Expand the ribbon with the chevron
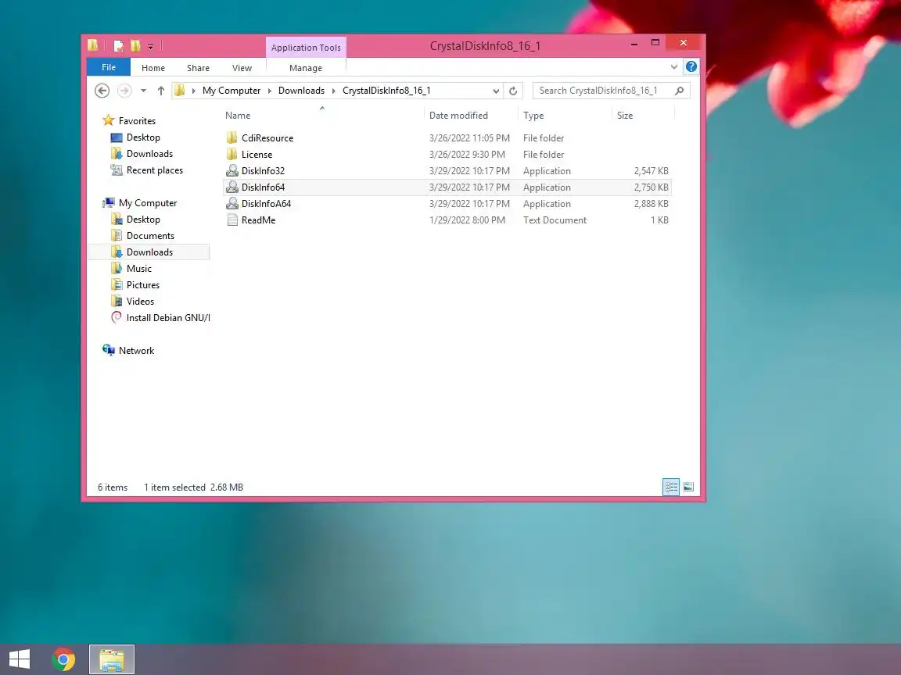 (x=674, y=67)
